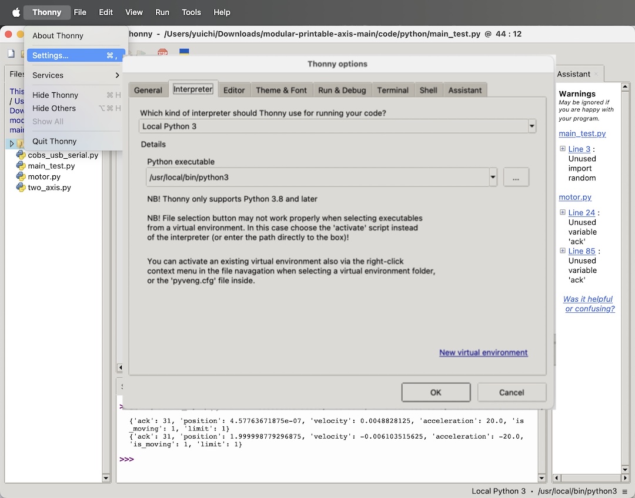Open the Edit menu

tap(106, 12)
